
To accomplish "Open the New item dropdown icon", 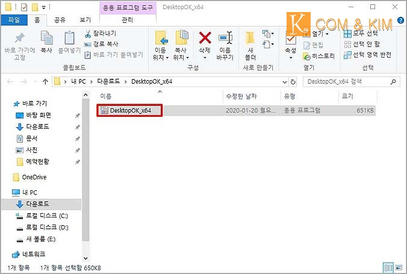I will (268, 34).
